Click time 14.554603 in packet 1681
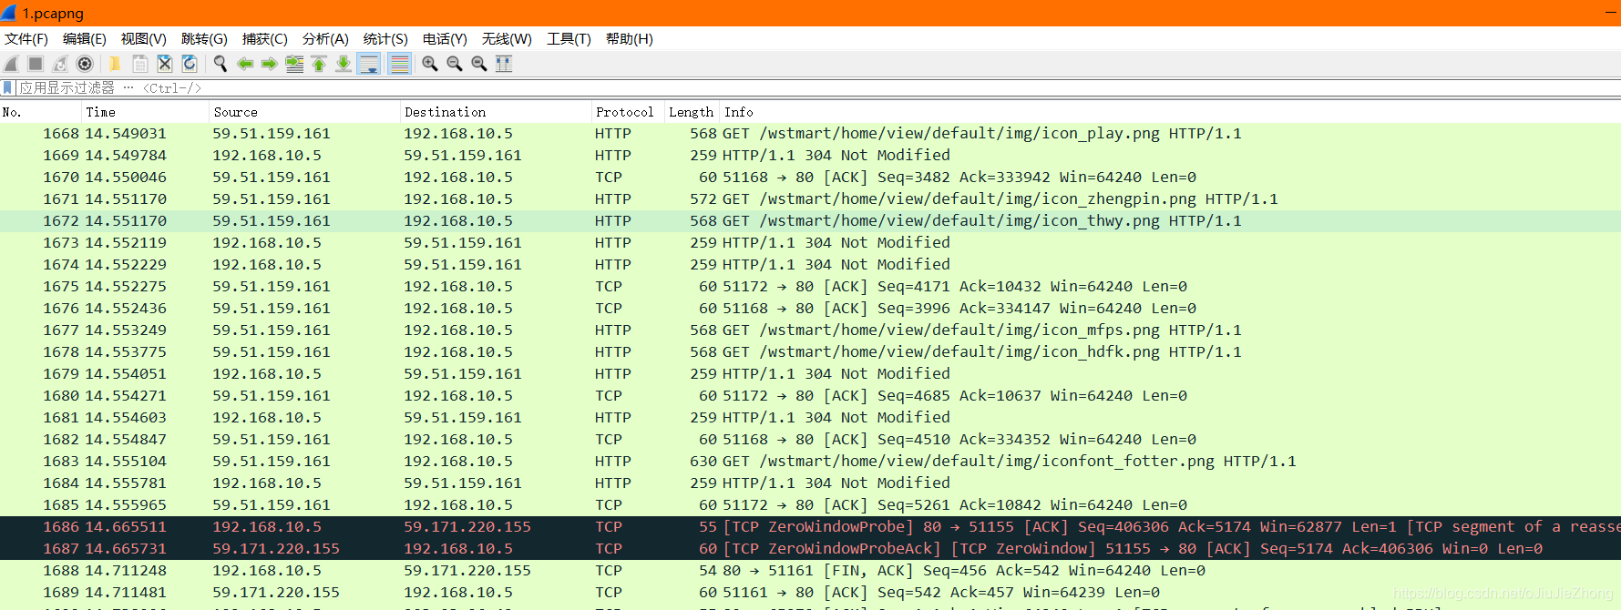This screenshot has width=1621, height=610. [x=126, y=418]
